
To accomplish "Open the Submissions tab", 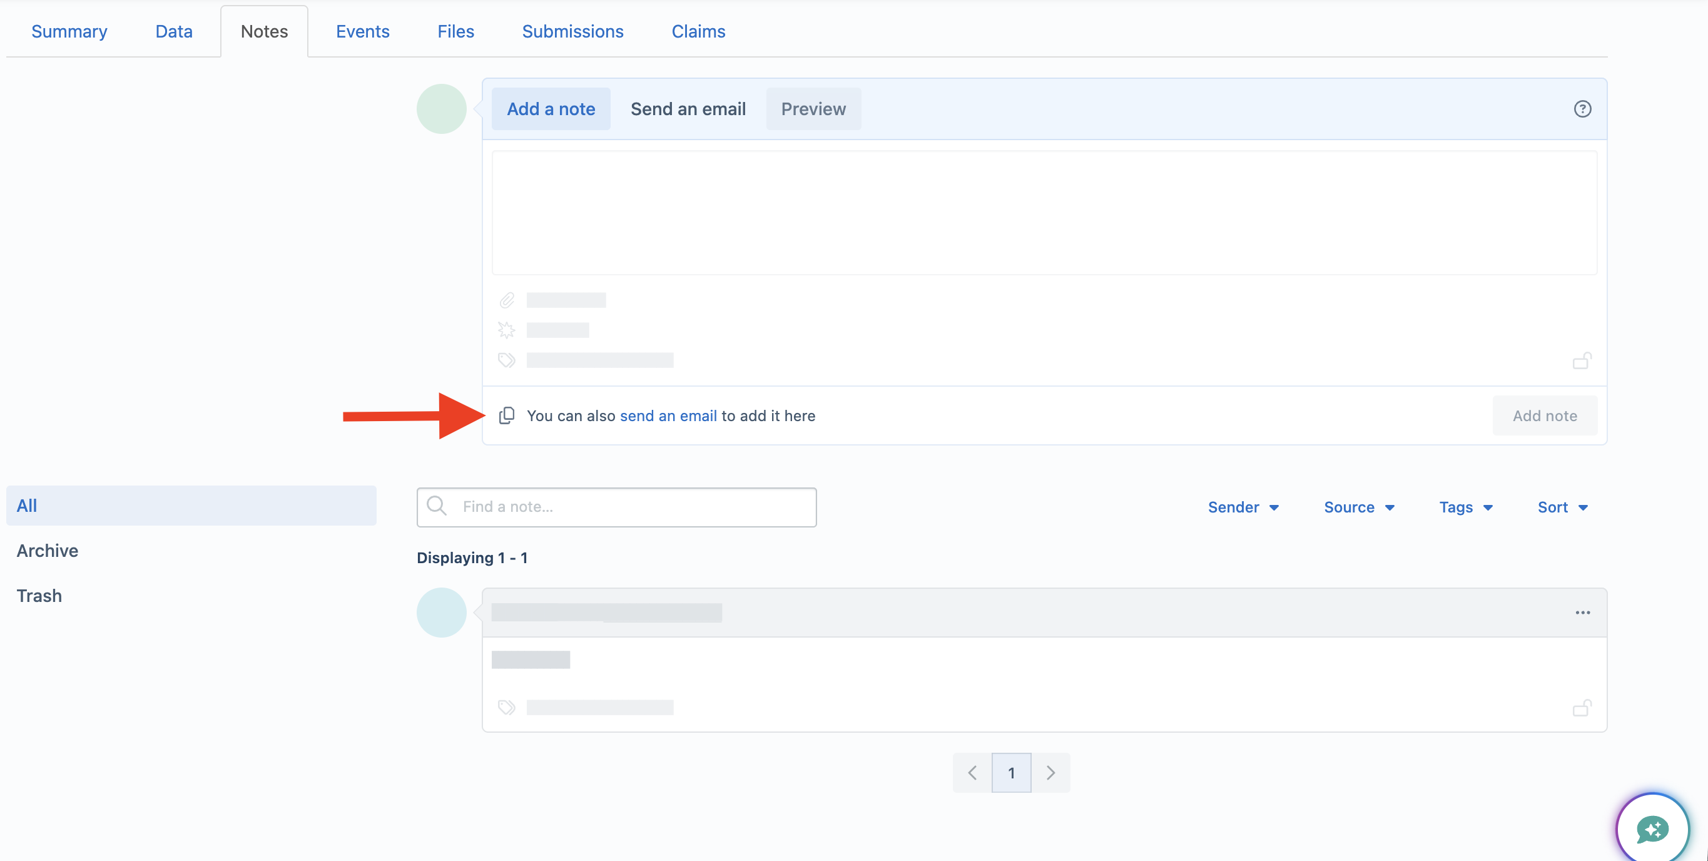I will (x=573, y=31).
